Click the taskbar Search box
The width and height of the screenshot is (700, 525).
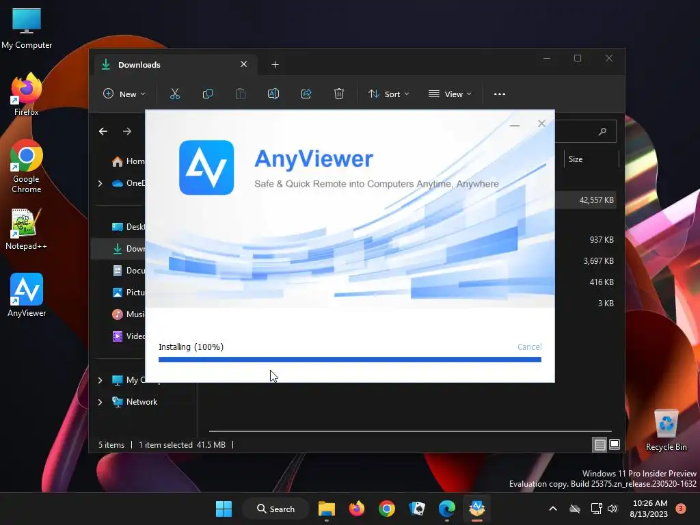[275, 509]
